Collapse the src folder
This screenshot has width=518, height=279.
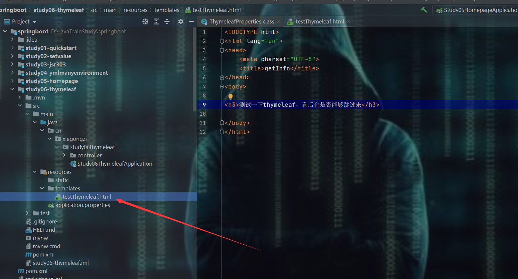[x=20, y=106]
